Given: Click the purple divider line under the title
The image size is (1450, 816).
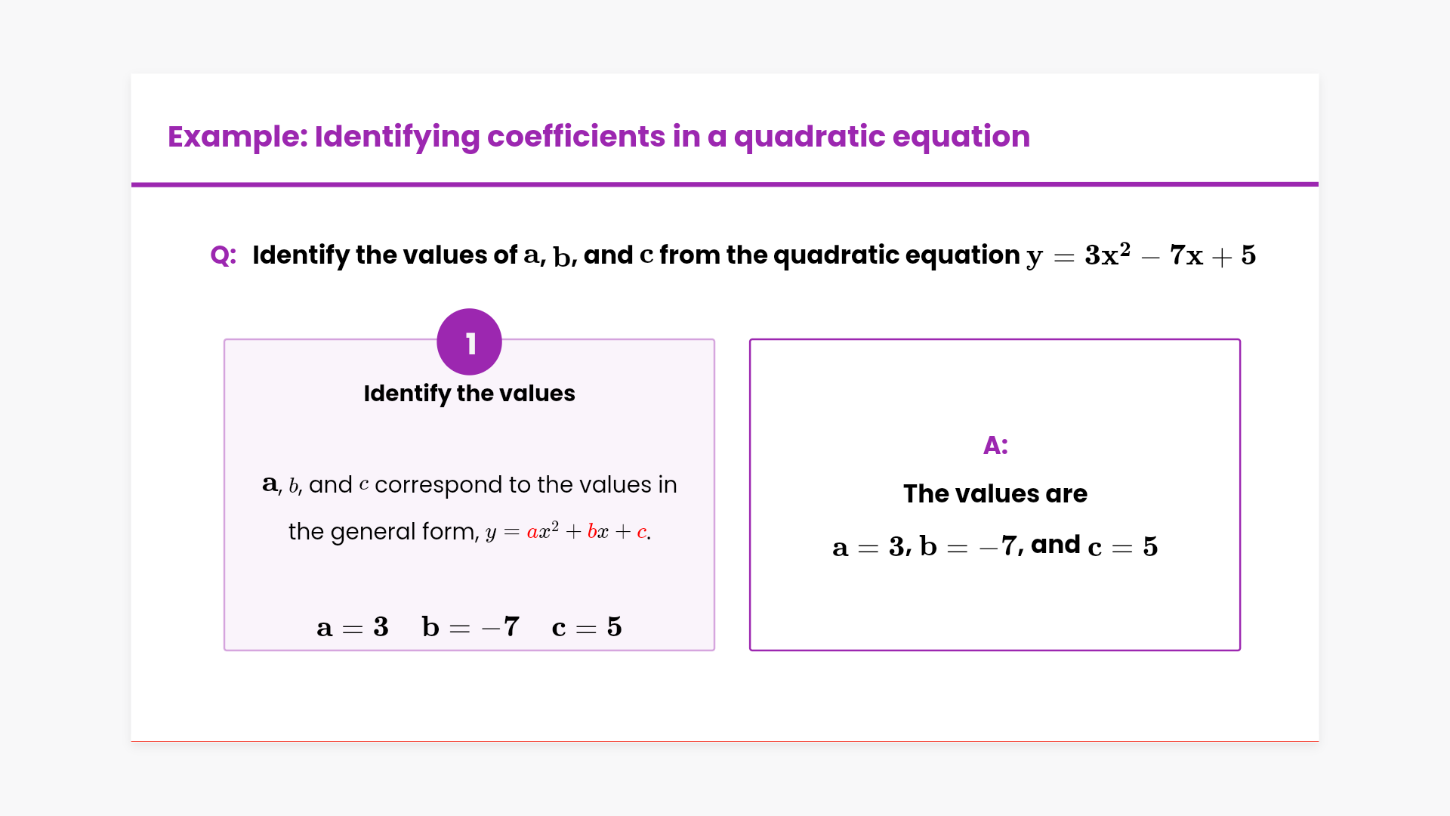Looking at the screenshot, I should click(725, 184).
